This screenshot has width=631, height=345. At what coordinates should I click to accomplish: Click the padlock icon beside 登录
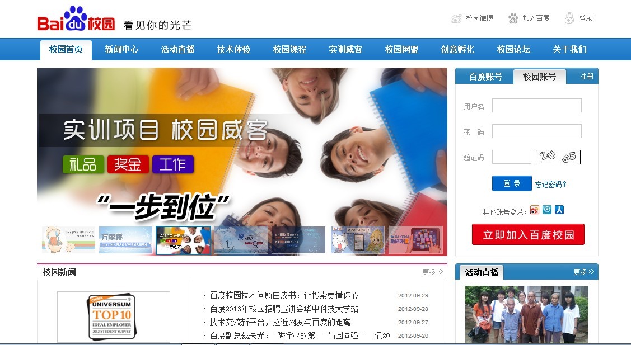[x=569, y=18]
